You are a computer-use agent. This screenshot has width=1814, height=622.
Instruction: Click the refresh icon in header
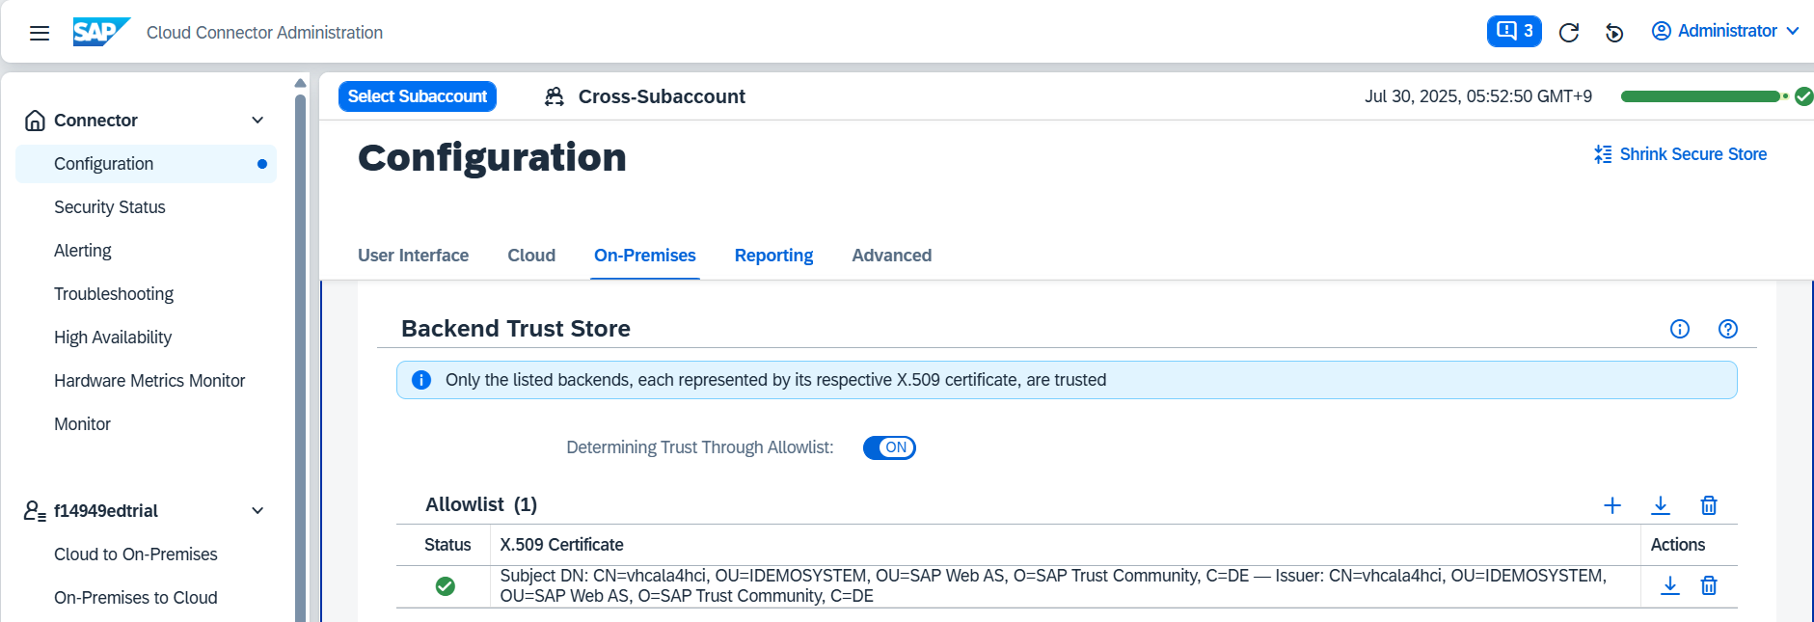[x=1569, y=33]
